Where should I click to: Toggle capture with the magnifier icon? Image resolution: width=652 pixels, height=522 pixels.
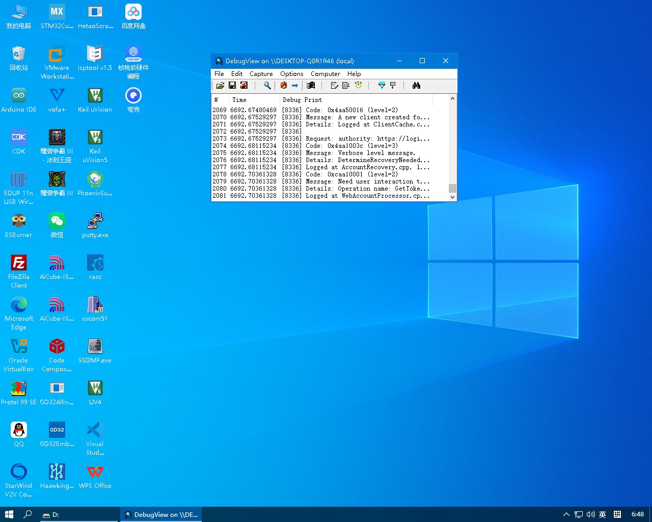coord(267,86)
